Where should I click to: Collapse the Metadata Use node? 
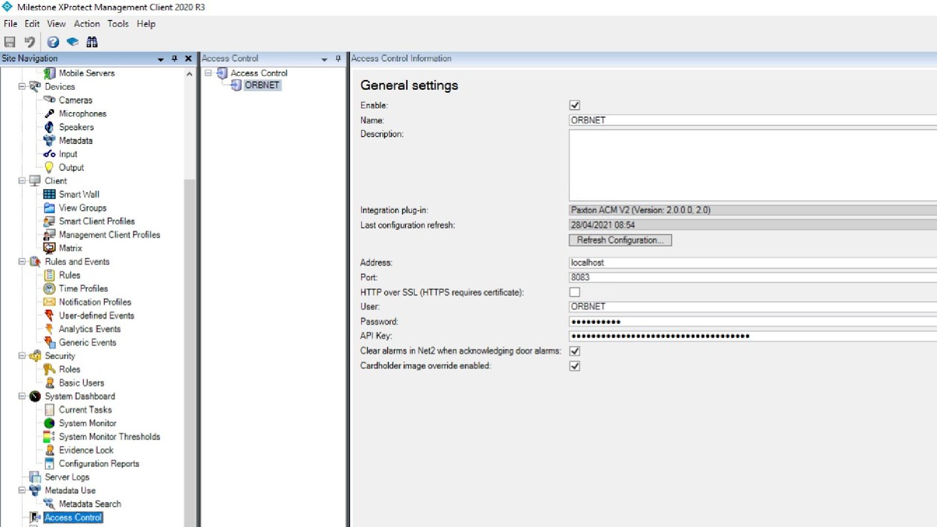click(22, 490)
